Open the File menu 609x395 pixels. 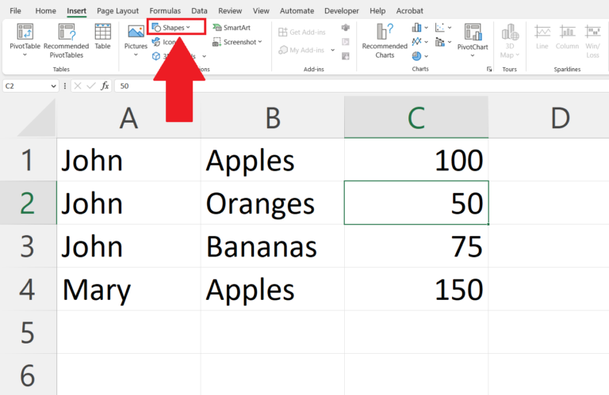coord(15,11)
